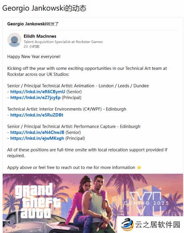
Task: Click the star emoji after information
Action: (x=139, y=168)
